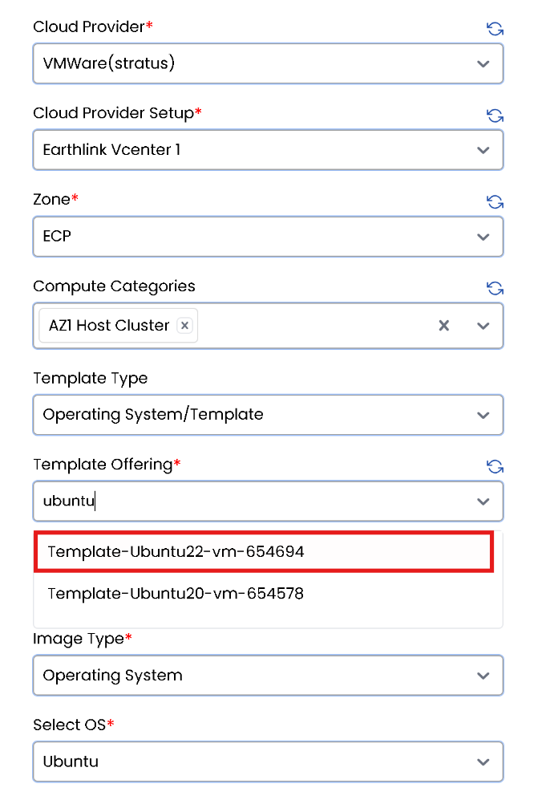538x800 pixels.
Task: Open the Select OS dropdown
Action: pos(483,761)
